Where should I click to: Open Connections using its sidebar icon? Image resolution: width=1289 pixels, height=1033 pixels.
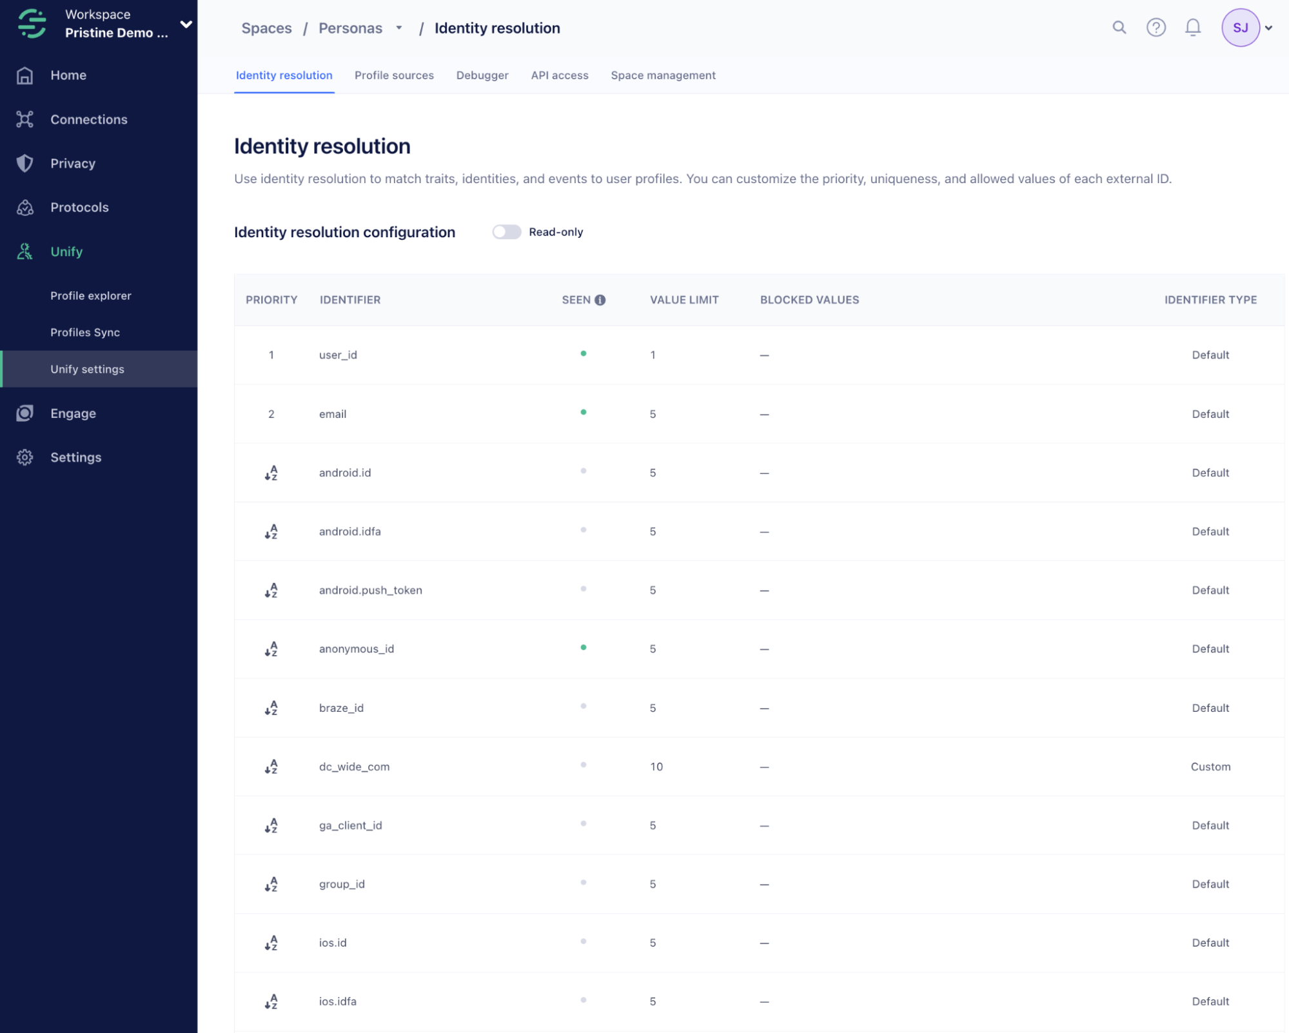pyautogui.click(x=25, y=119)
